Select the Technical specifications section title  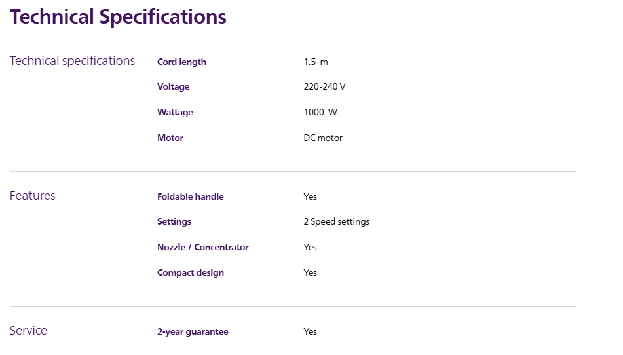coord(72,61)
